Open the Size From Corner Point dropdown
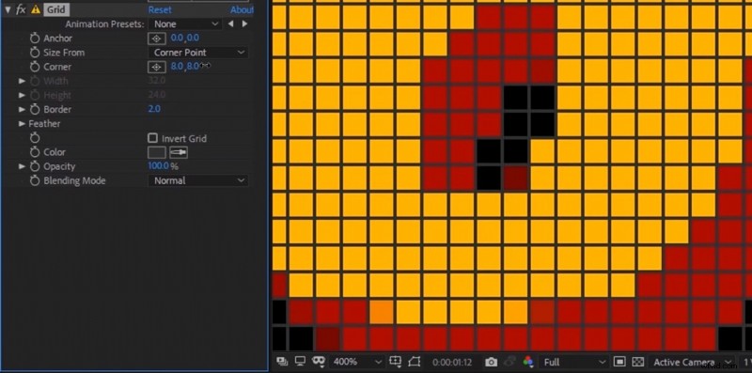The width and height of the screenshot is (752, 373). pos(198,53)
